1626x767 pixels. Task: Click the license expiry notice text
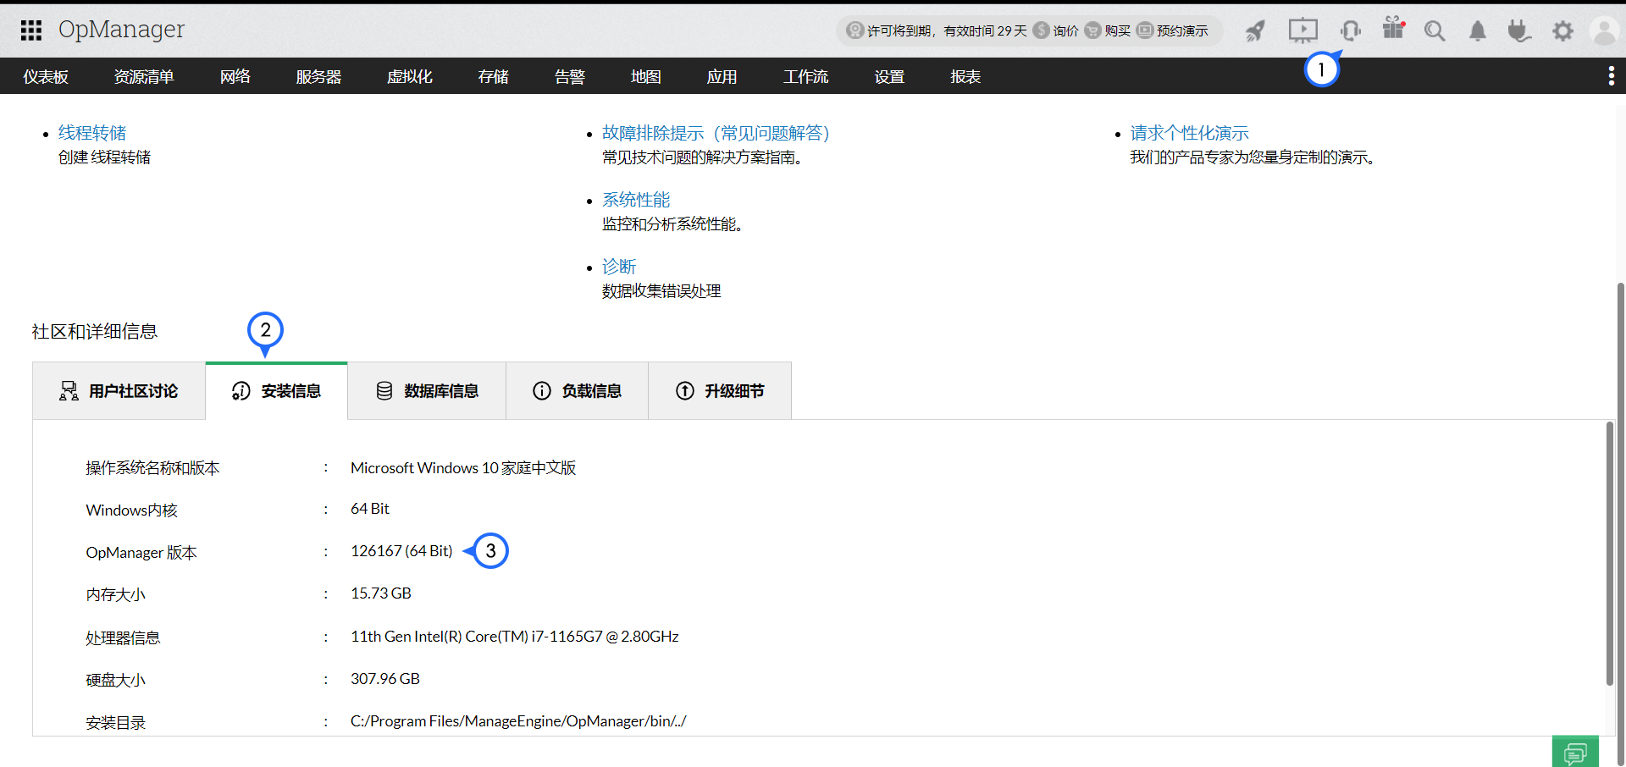click(947, 30)
